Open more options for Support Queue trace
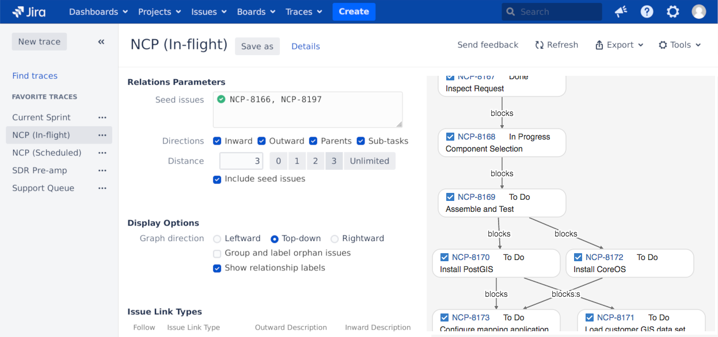Image resolution: width=718 pixels, height=337 pixels. [102, 188]
